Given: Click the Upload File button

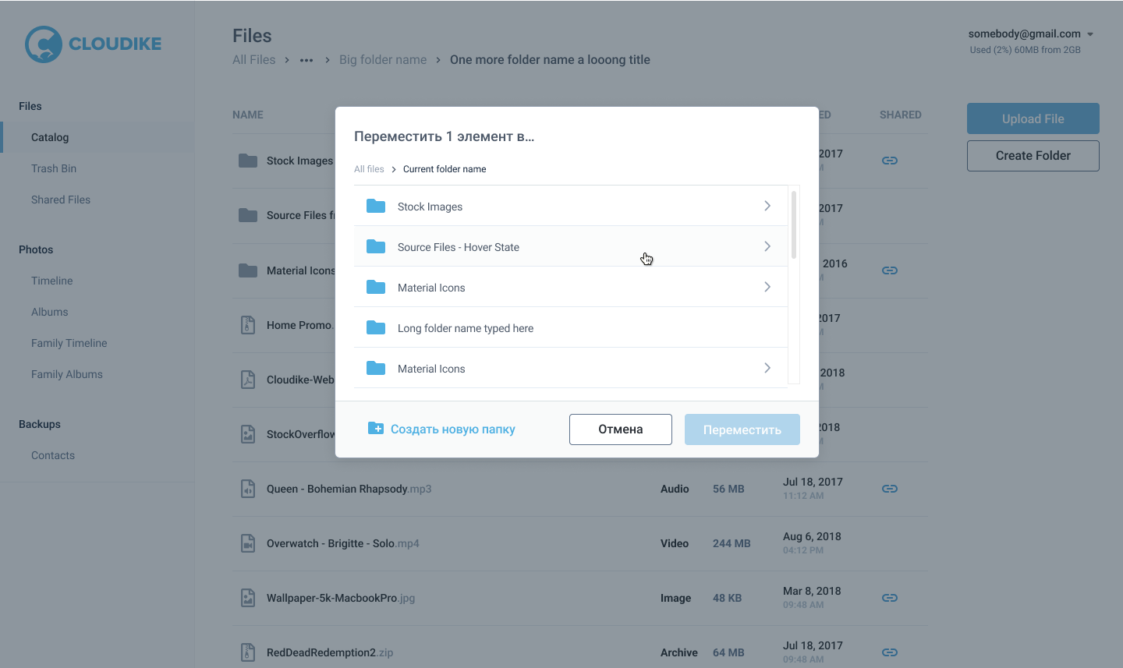Looking at the screenshot, I should [1033, 118].
